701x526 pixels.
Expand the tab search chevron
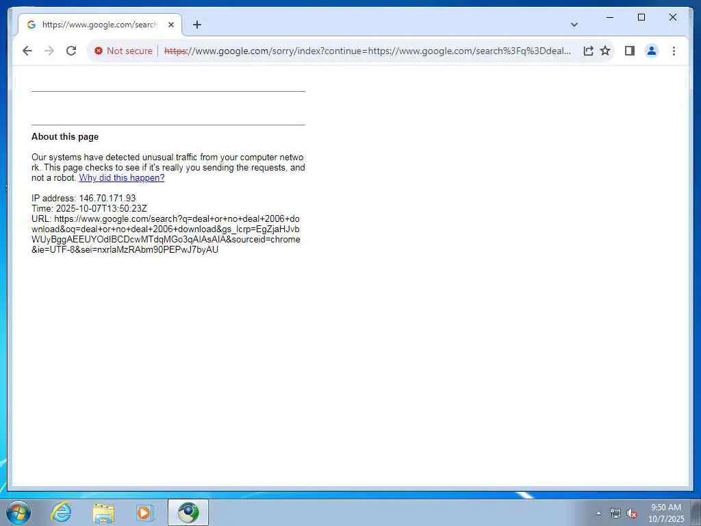click(574, 25)
